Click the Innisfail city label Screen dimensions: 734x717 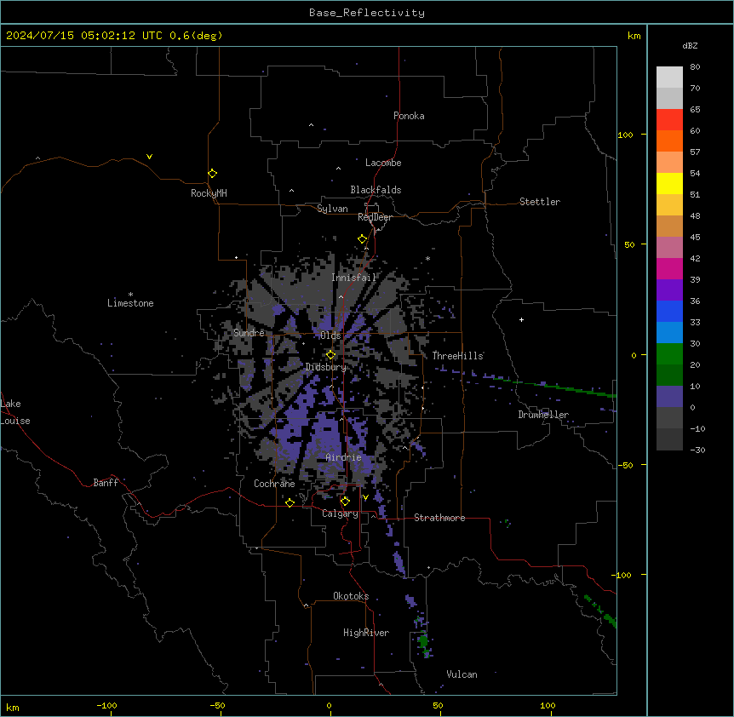point(353,278)
